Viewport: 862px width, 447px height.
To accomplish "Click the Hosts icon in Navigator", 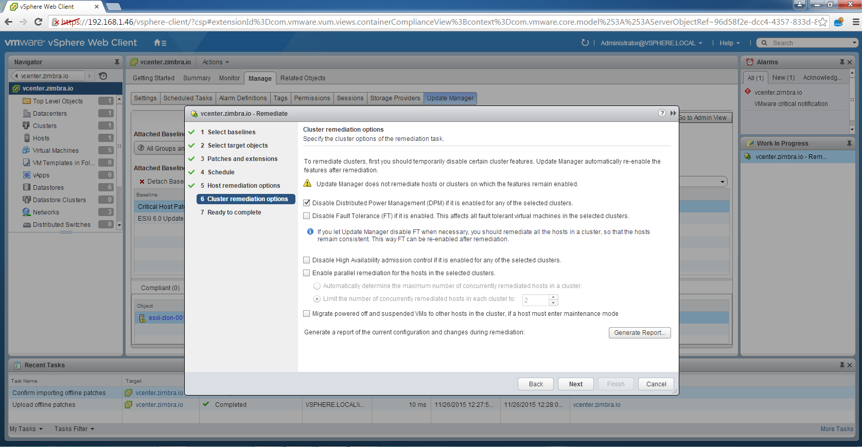I will [x=27, y=138].
